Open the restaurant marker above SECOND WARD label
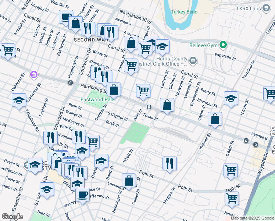The width and height of the screenshot is (275, 221). click(x=88, y=29)
